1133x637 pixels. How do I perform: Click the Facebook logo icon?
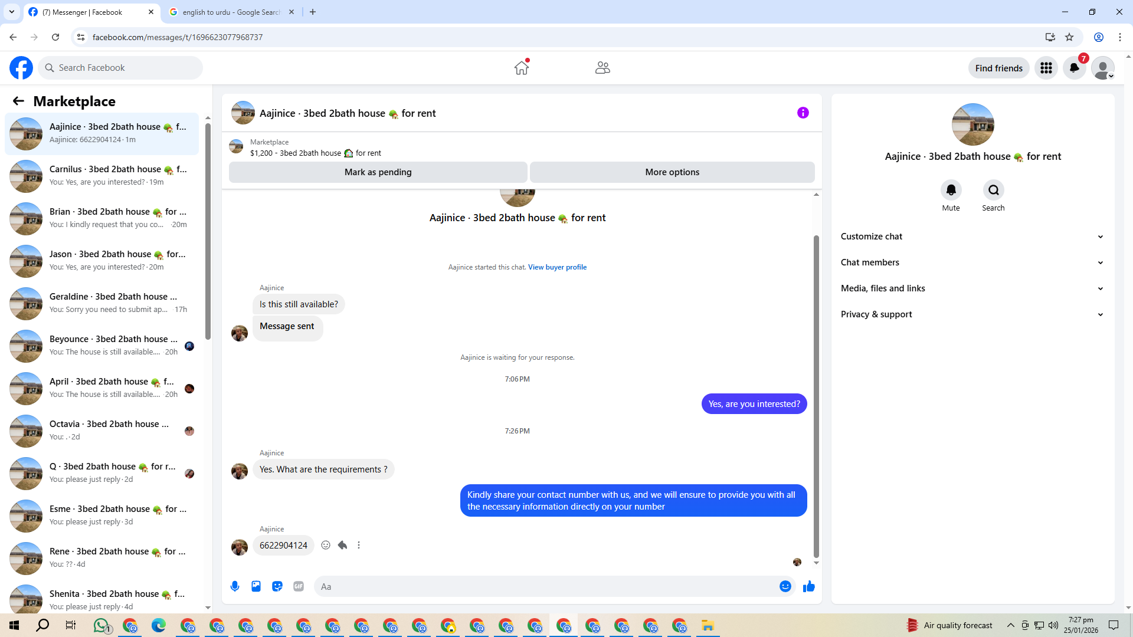point(21,68)
